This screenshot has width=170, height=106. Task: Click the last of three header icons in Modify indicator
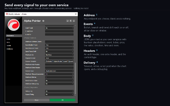click(x=74, y=21)
